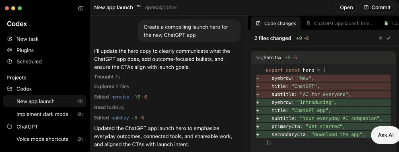Click the export const hero line
The image size is (399, 152).
point(296,70)
